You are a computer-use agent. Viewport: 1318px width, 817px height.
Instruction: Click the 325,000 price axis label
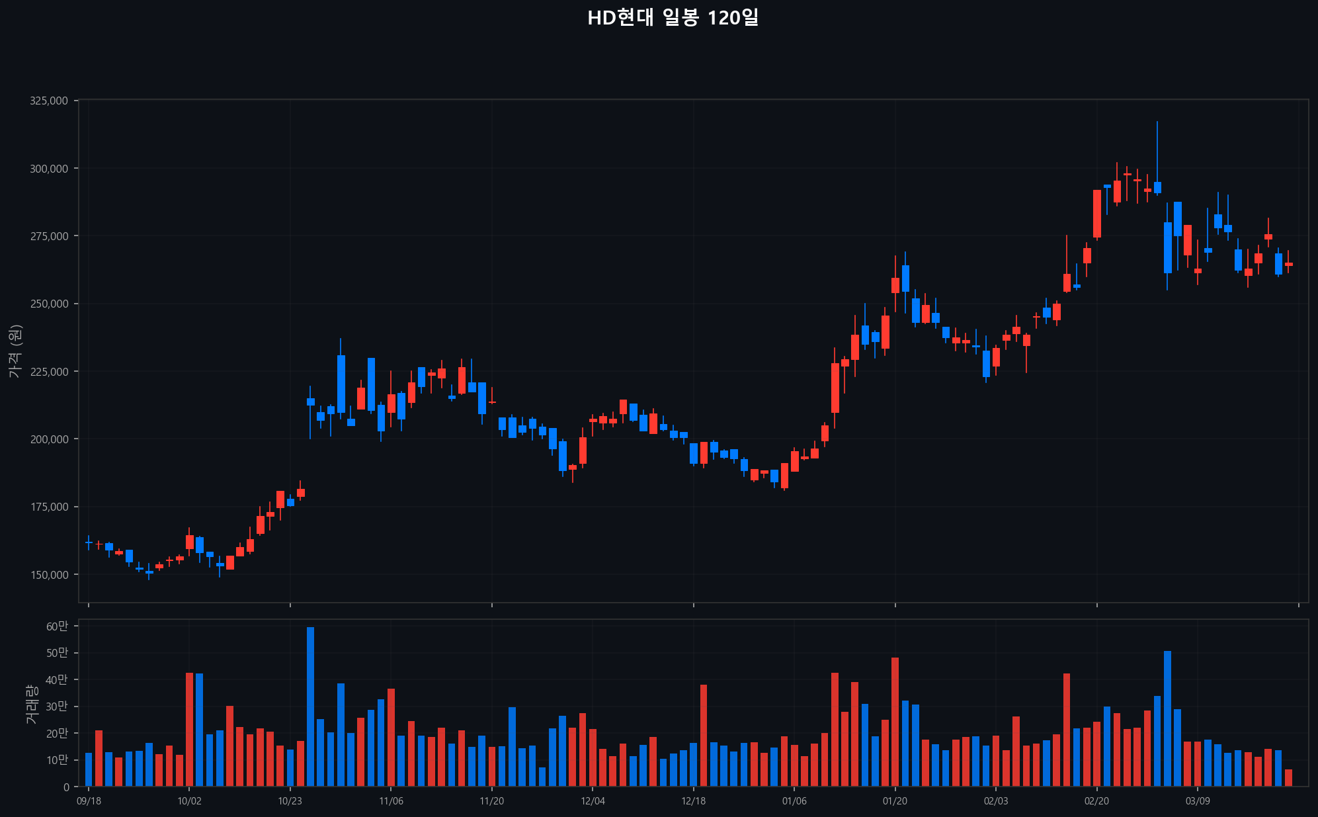49,101
